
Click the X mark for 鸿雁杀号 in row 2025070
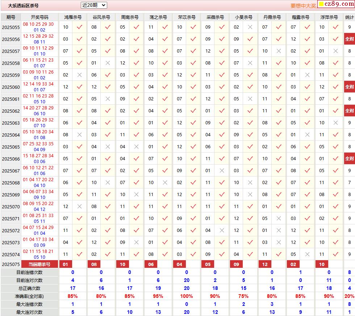pos(79,207)
